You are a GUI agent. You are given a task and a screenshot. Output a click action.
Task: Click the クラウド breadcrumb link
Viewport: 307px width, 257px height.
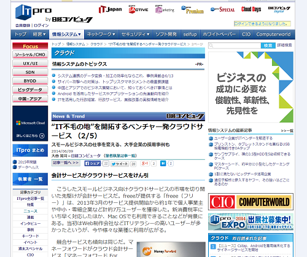tap(96, 44)
